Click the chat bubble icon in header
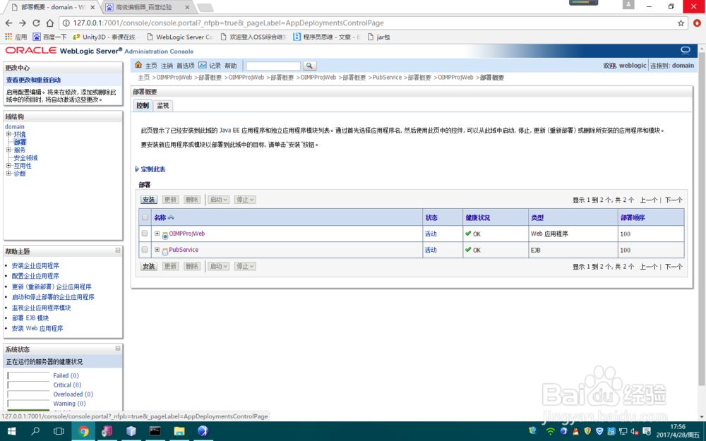Image resolution: width=706 pixels, height=441 pixels. (686, 50)
